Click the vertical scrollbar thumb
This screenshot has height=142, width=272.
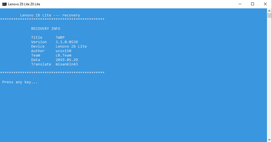coord(269,15)
